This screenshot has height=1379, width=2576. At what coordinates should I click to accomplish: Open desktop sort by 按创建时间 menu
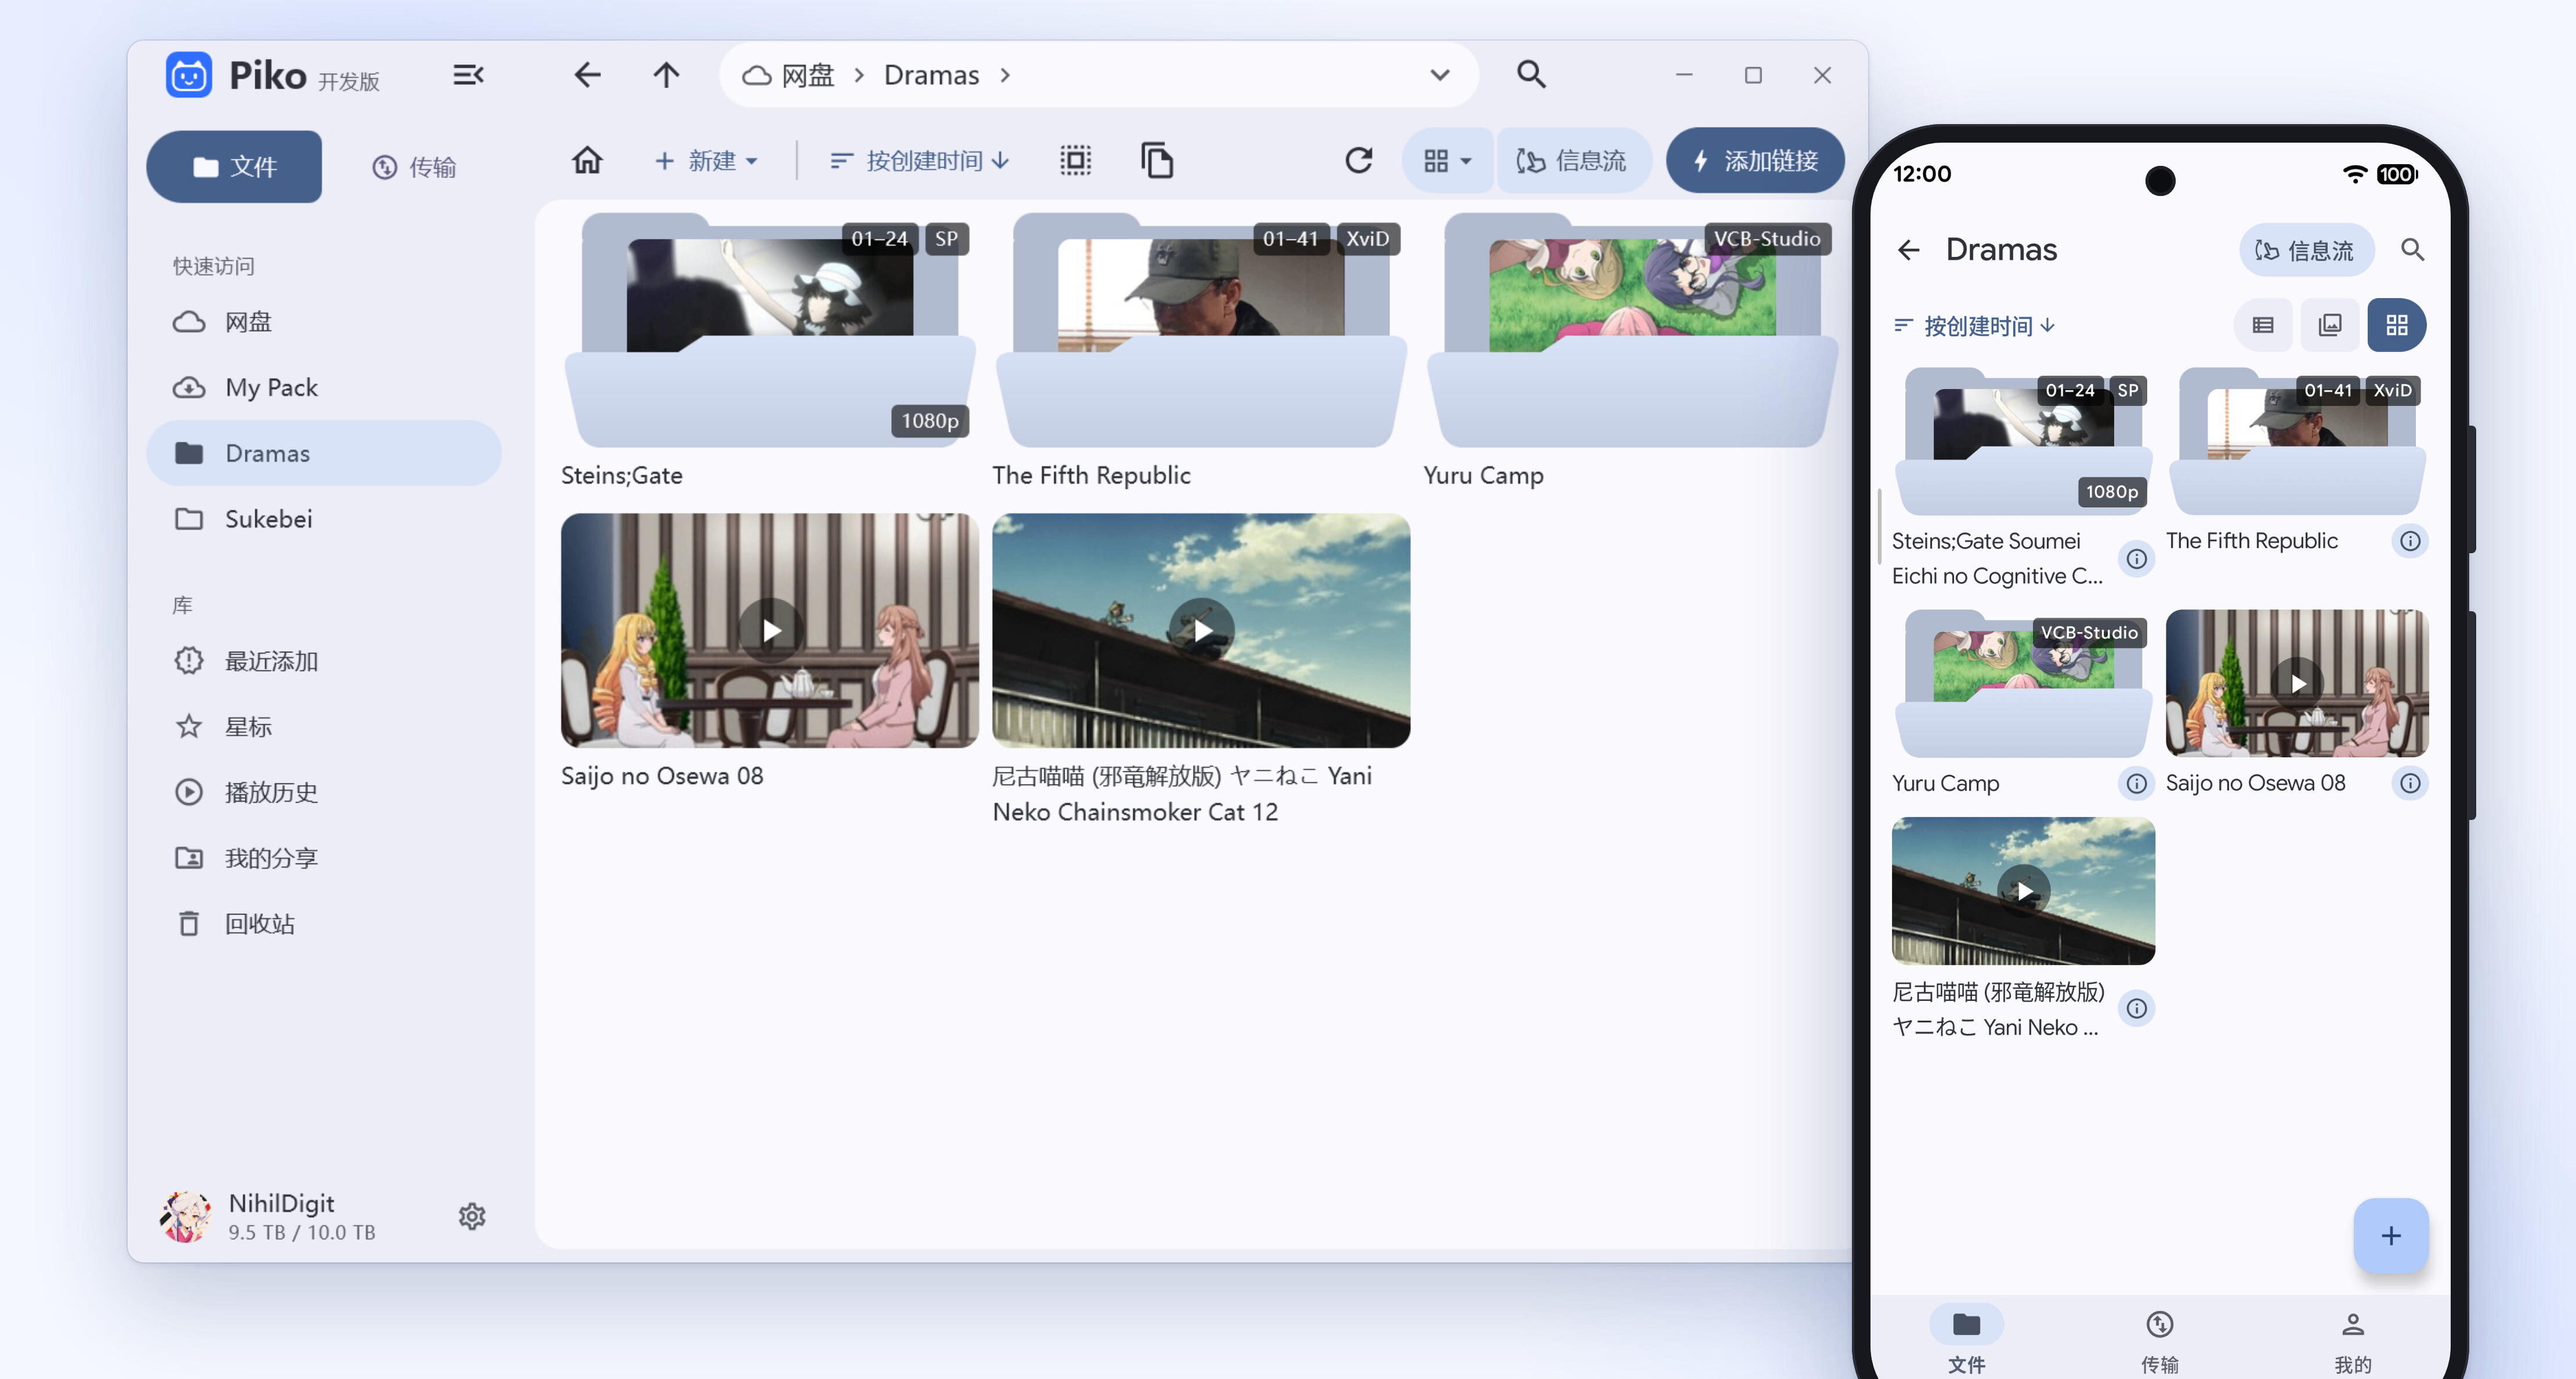[x=920, y=160]
